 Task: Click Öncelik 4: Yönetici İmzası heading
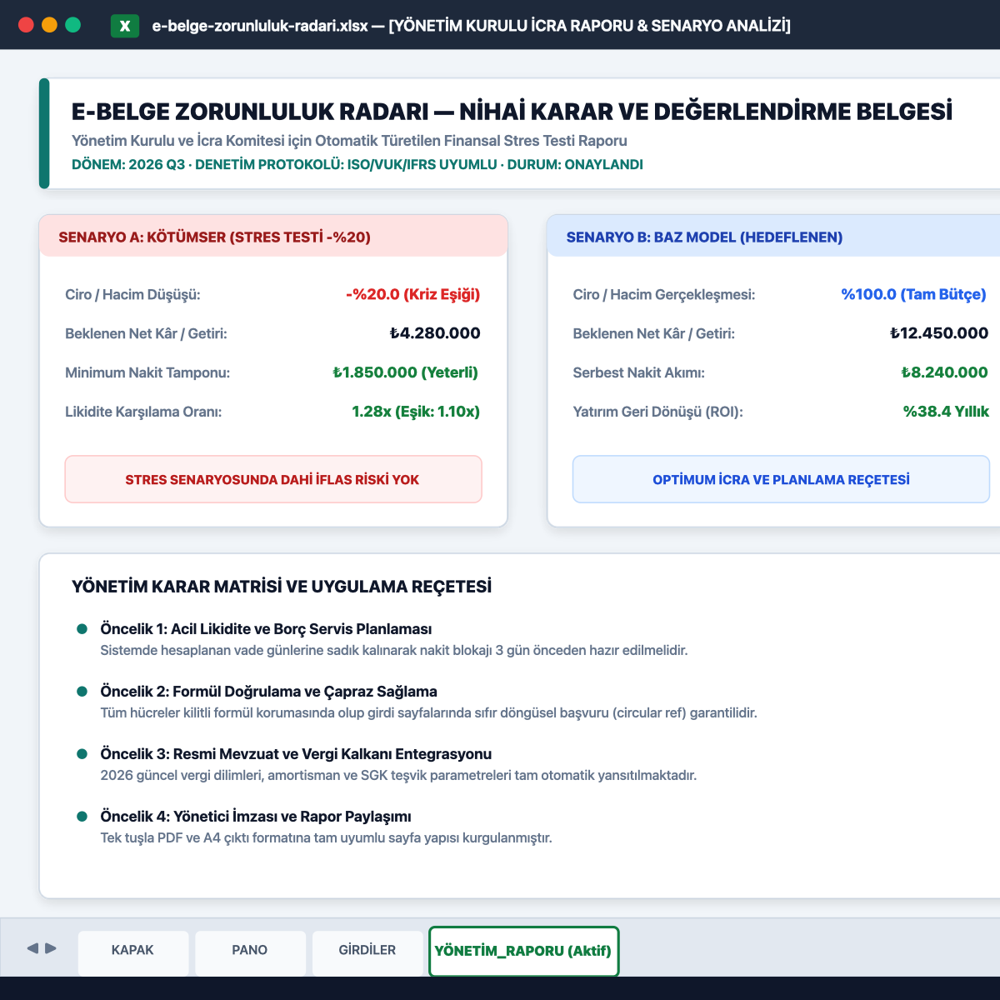pyautogui.click(x=256, y=817)
